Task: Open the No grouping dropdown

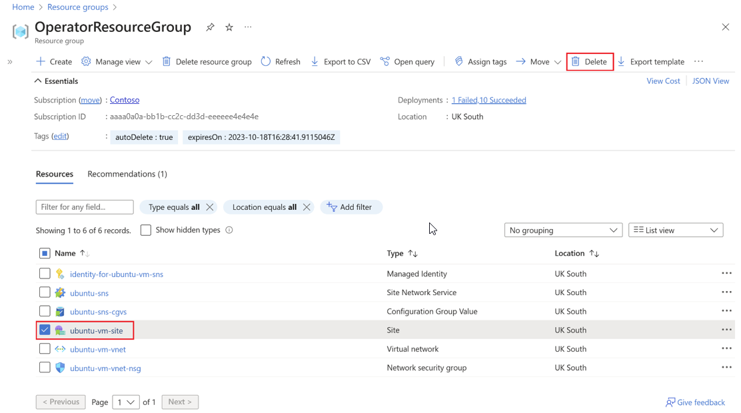Action: tap(562, 230)
